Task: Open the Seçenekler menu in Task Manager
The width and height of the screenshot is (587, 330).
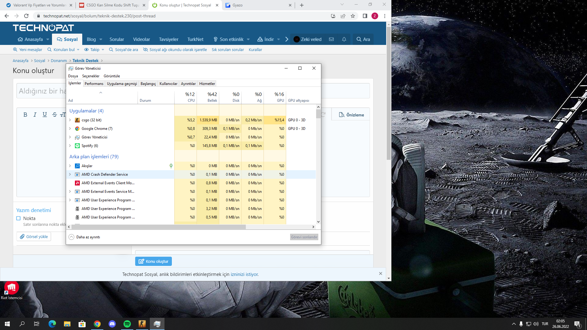Action: click(91, 76)
